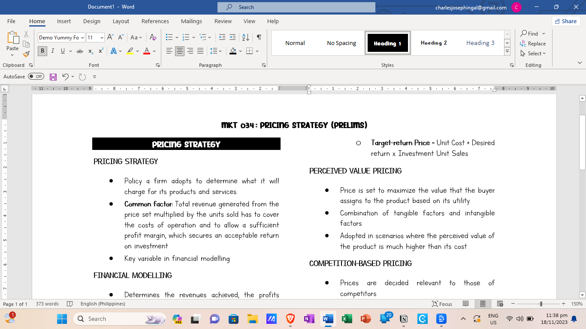
Task: Click the Share button
Action: [x=566, y=21]
